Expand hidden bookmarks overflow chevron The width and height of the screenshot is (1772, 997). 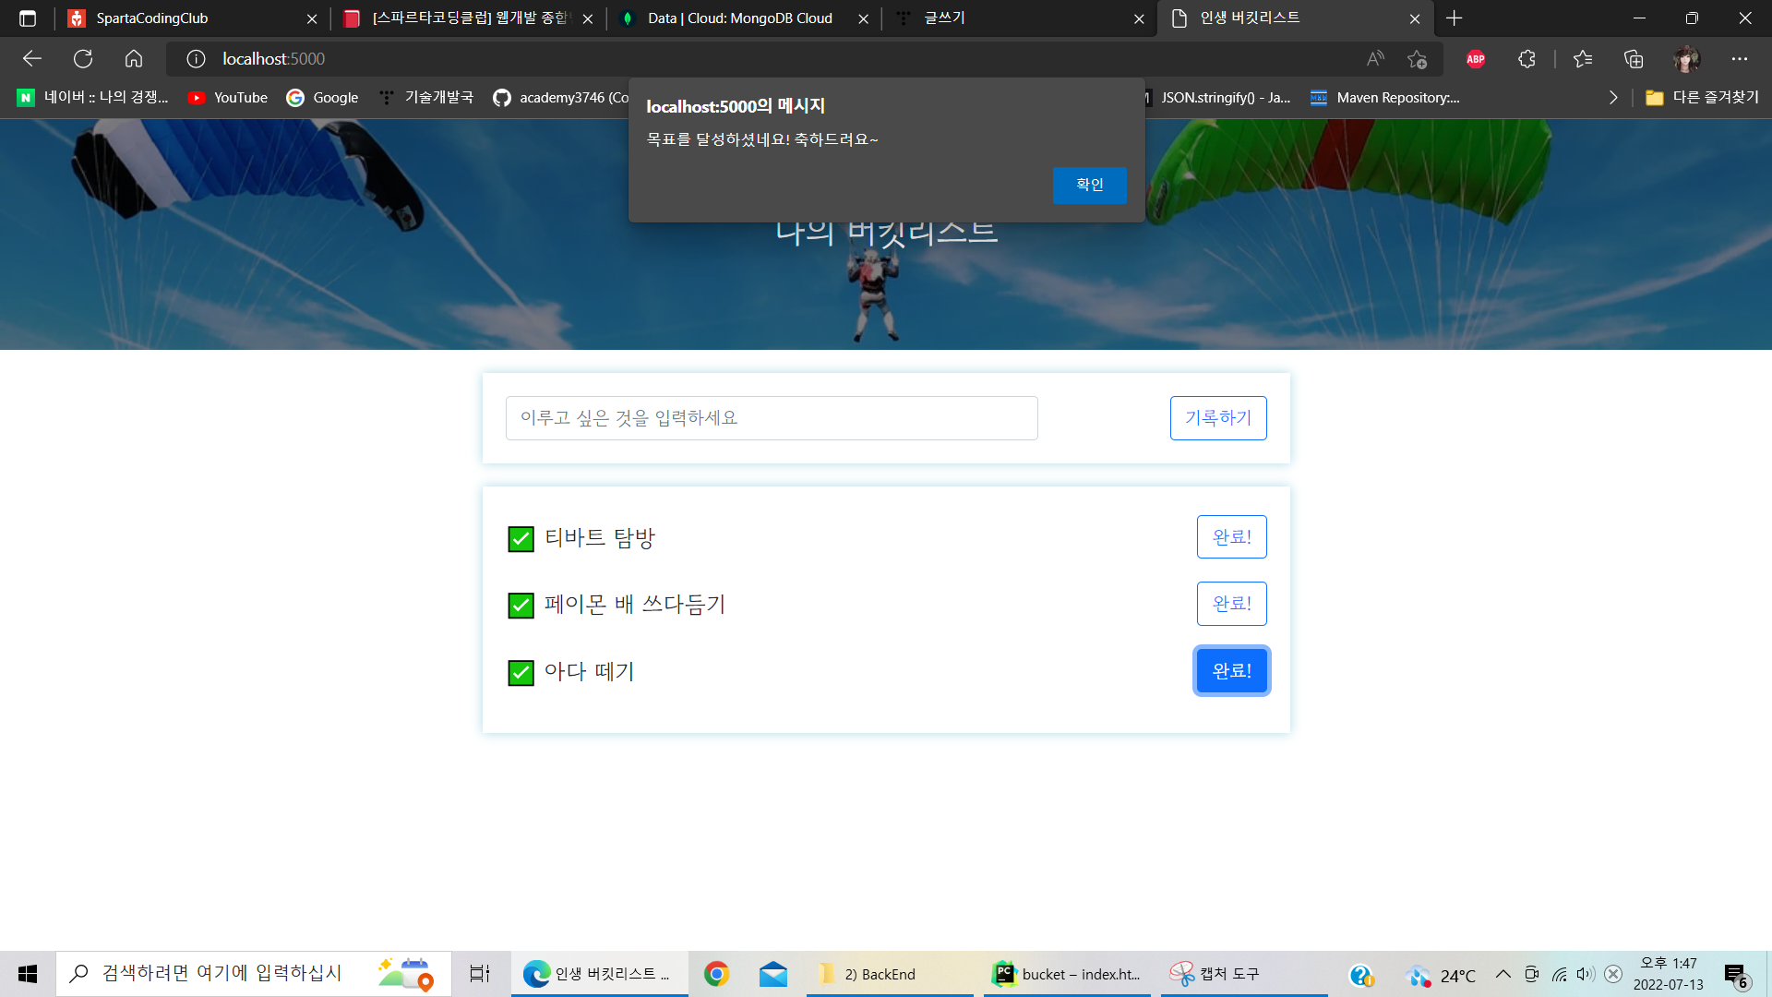(x=1612, y=98)
